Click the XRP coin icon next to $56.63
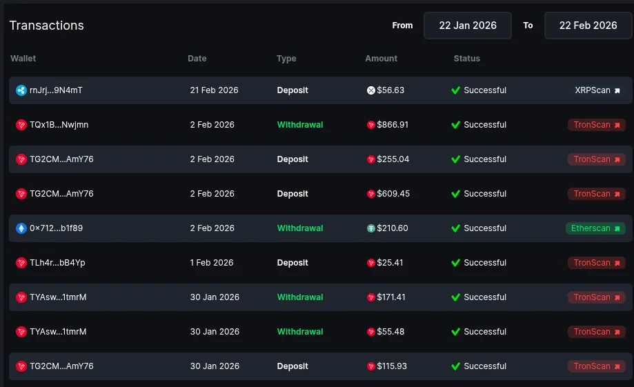 click(x=370, y=90)
